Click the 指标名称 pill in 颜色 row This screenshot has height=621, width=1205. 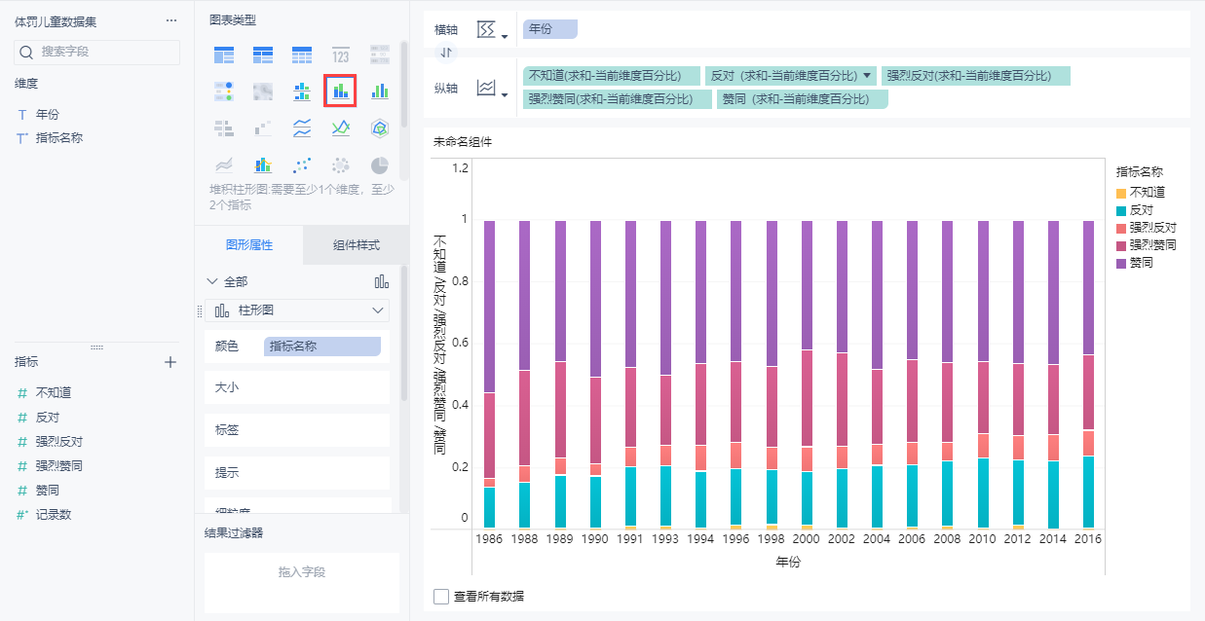322,347
